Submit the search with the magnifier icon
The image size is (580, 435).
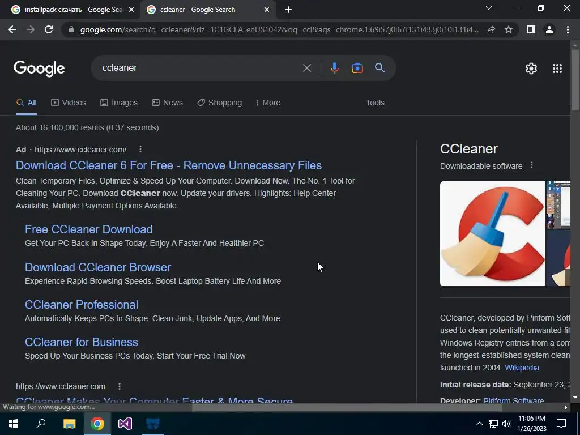(x=380, y=68)
